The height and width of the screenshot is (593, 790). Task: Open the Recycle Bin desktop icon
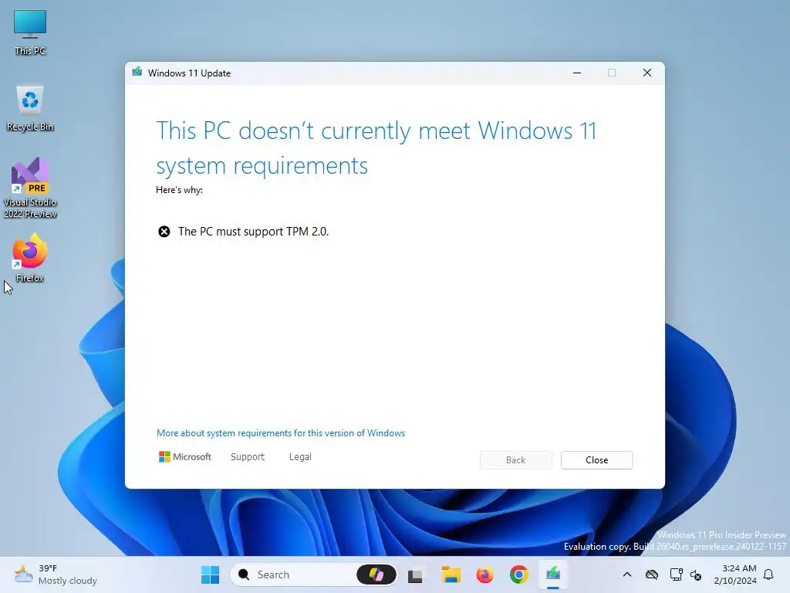coord(30,107)
